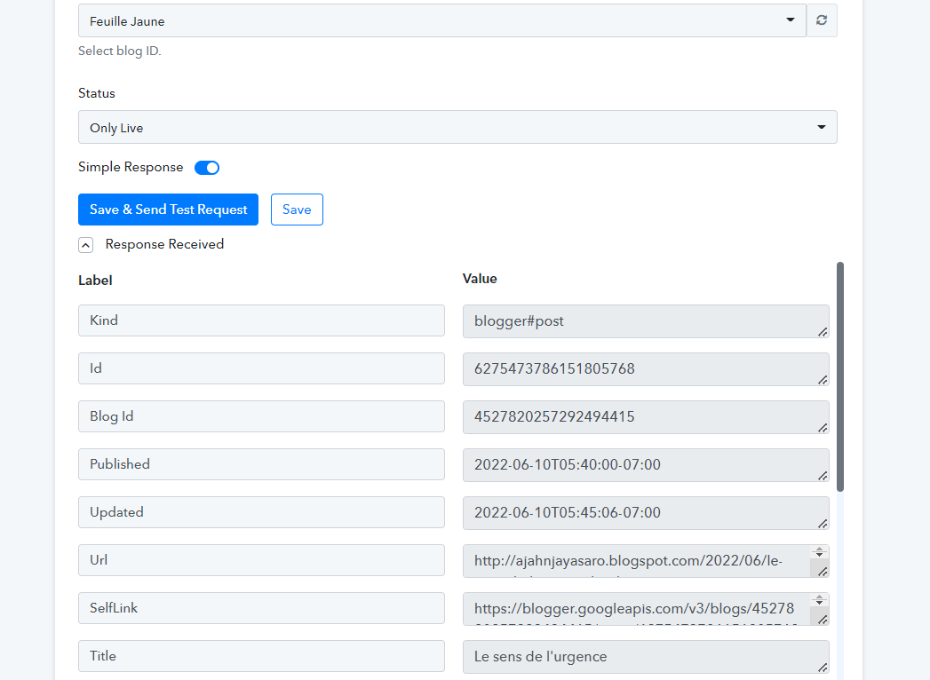
Task: Click the Blog Id label field
Action: (x=261, y=416)
